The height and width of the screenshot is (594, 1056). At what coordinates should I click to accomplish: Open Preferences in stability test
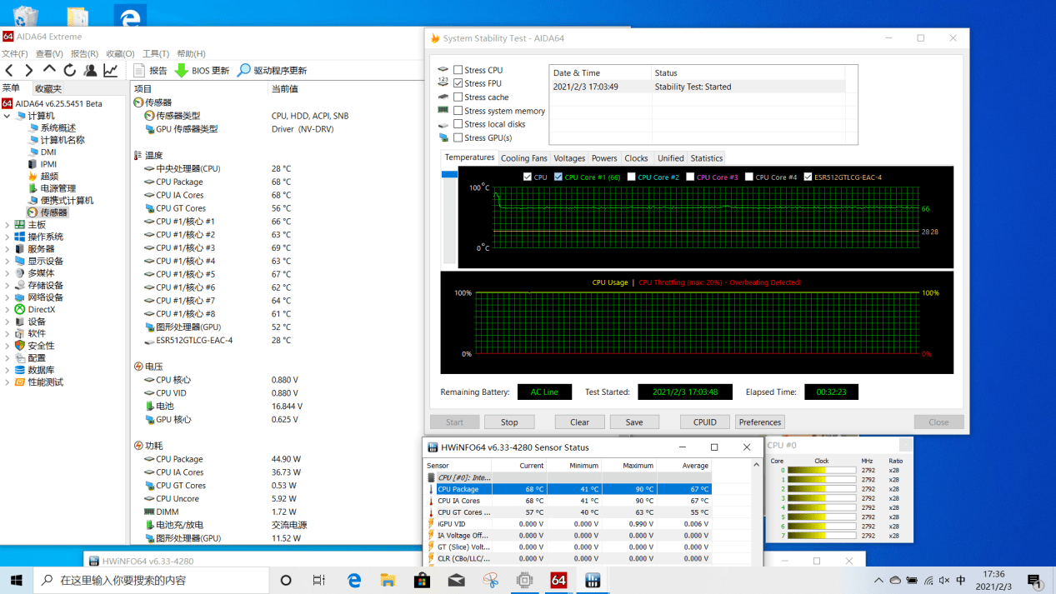pyautogui.click(x=760, y=422)
